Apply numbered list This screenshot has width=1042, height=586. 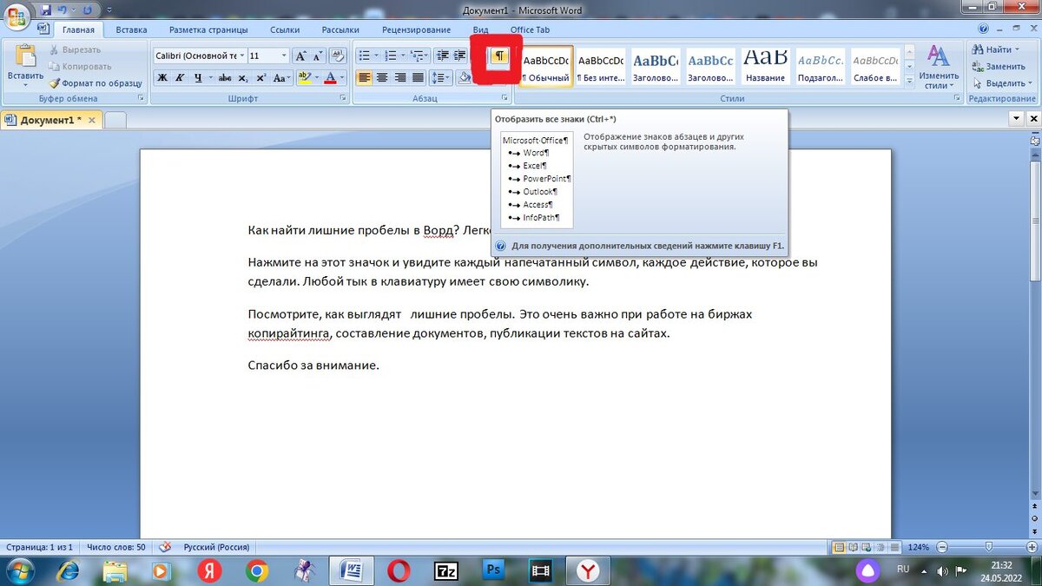(x=391, y=56)
